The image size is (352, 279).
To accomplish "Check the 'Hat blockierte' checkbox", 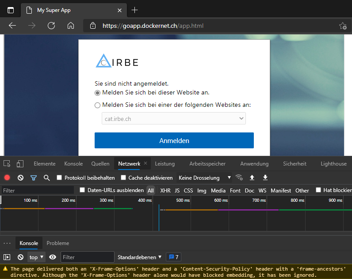I will pyautogui.click(x=318, y=190).
